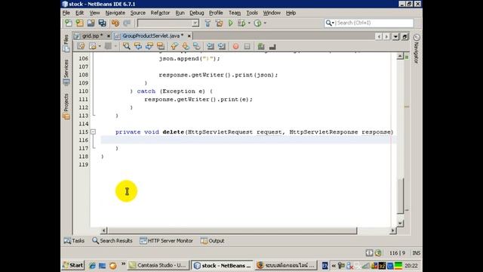The image size is (483, 272).
Task: Click the Build Main Project hammer icon
Action: tap(208, 23)
